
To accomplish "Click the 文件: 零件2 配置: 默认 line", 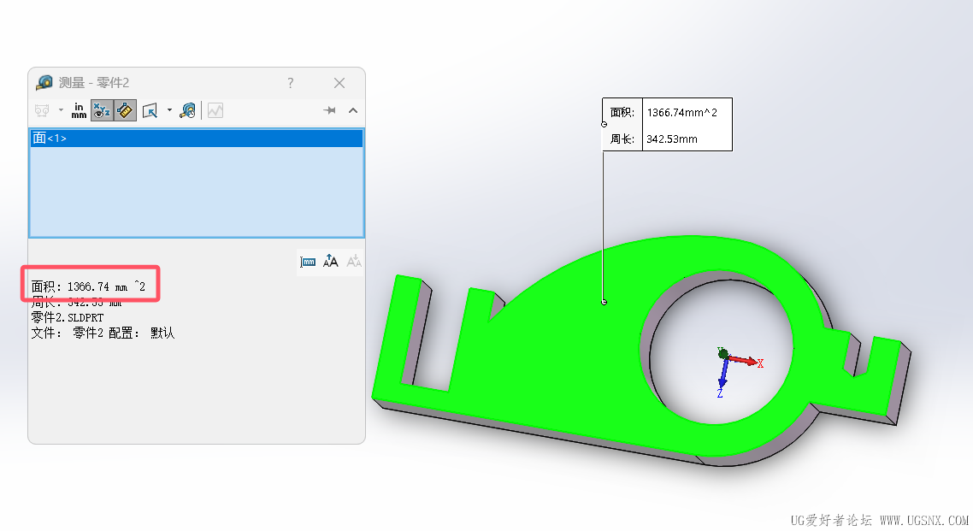I will pos(103,333).
